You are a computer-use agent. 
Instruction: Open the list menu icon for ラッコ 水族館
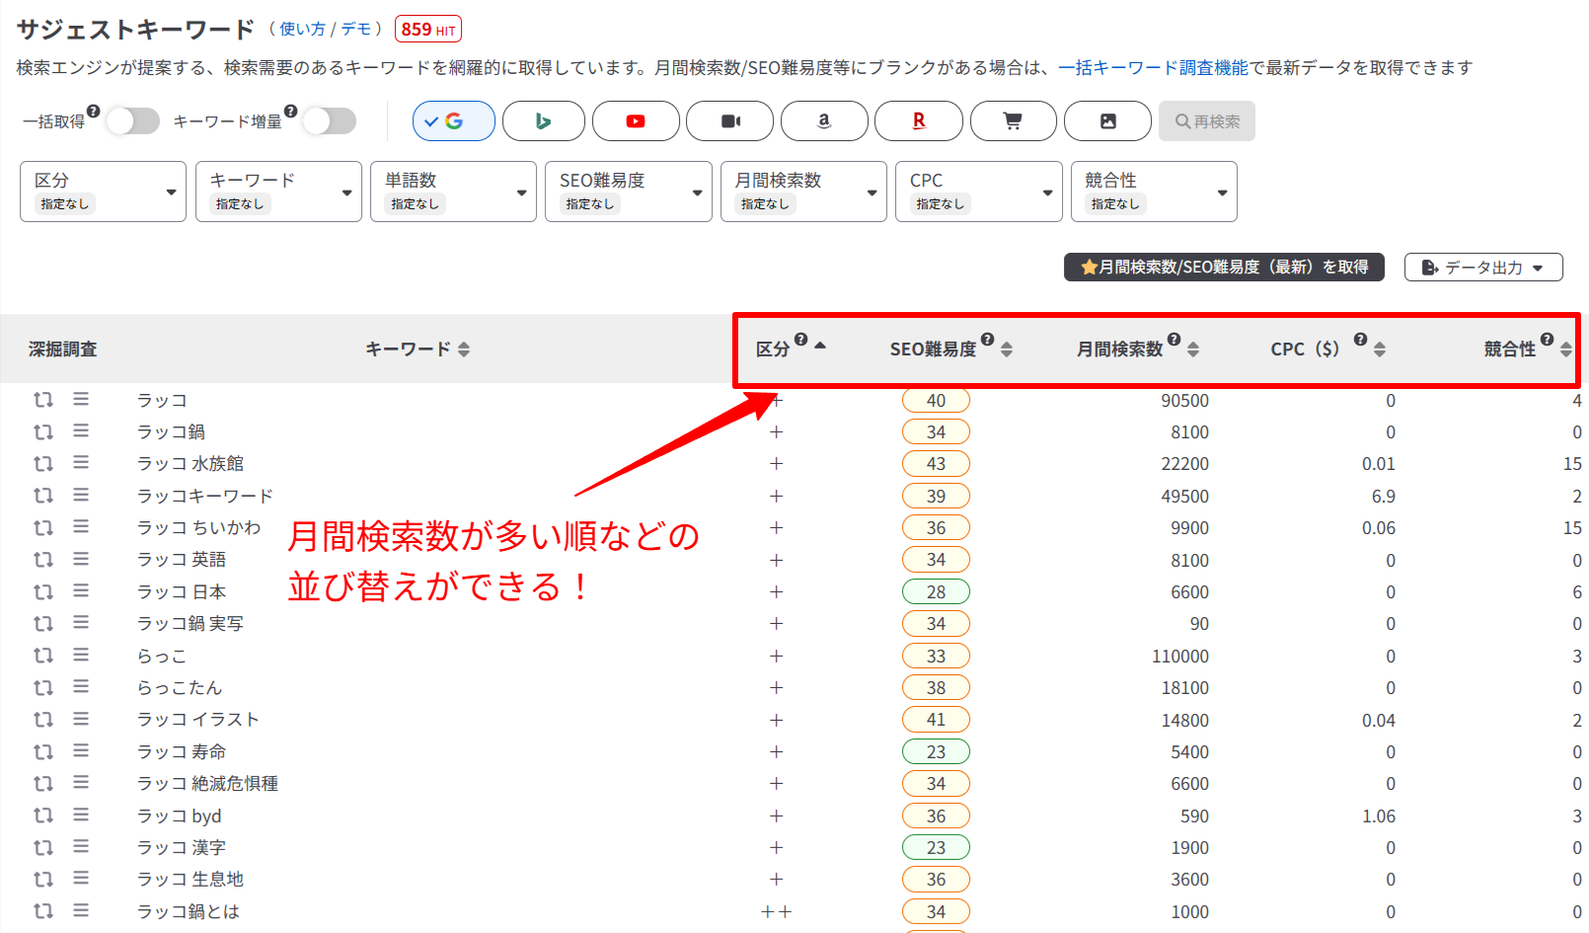[81, 463]
